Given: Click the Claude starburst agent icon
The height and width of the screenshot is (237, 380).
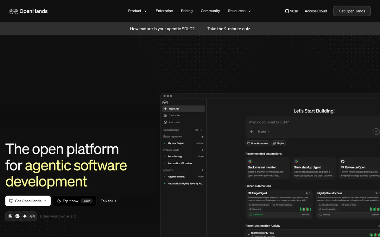Looking at the screenshot, I should point(10,216).
